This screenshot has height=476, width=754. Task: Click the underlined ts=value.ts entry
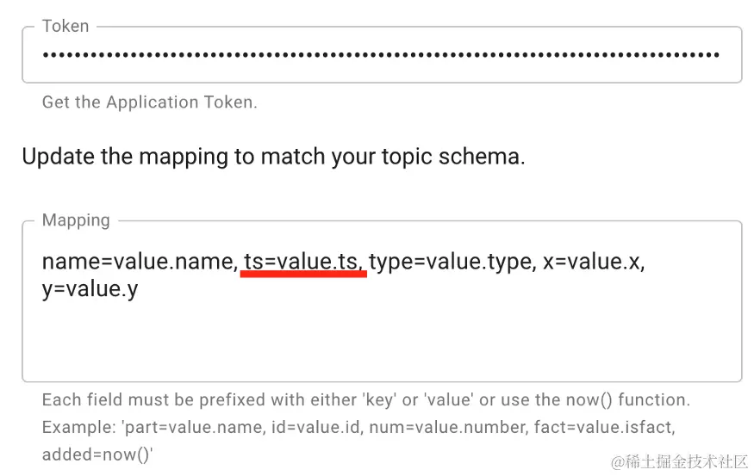tap(303, 262)
